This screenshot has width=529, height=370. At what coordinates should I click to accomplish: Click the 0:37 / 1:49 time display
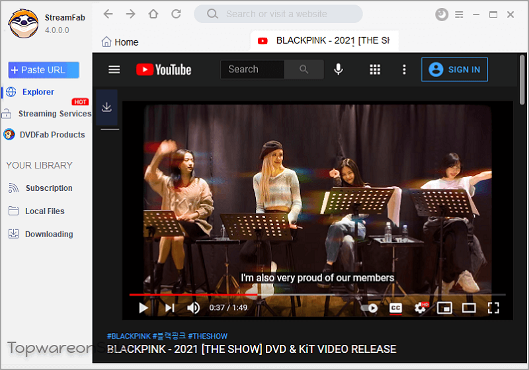[x=228, y=308]
